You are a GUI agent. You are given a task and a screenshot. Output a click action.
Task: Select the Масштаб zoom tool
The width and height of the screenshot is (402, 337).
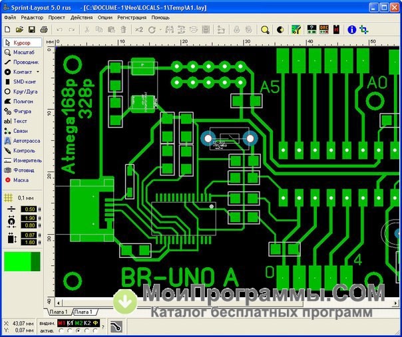click(23, 53)
